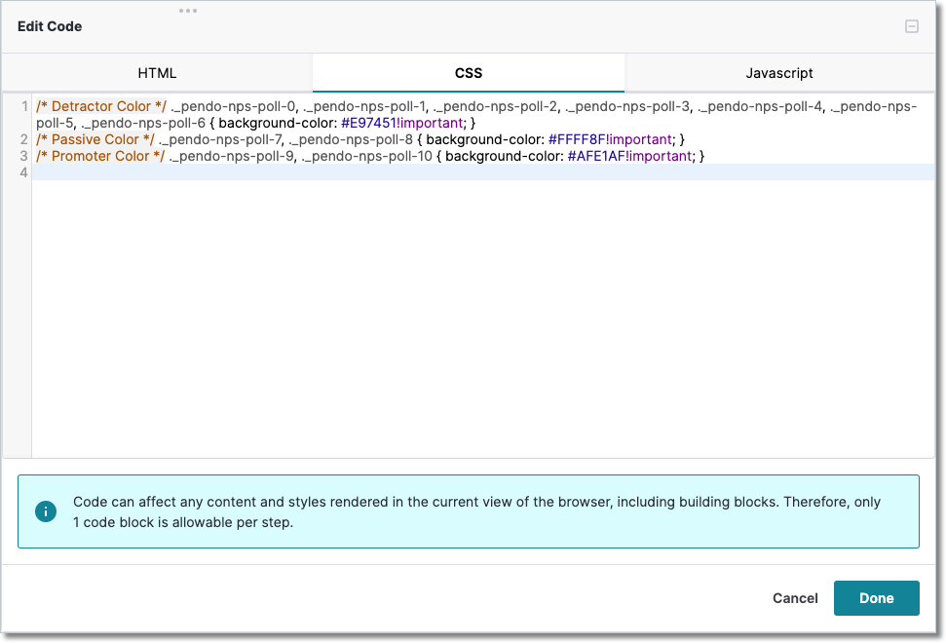Click the #E97451 hex color value
946x643 pixels.
tap(368, 123)
